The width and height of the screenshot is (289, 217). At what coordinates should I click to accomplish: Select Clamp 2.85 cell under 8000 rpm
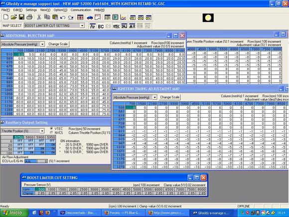[x=201, y=193]
